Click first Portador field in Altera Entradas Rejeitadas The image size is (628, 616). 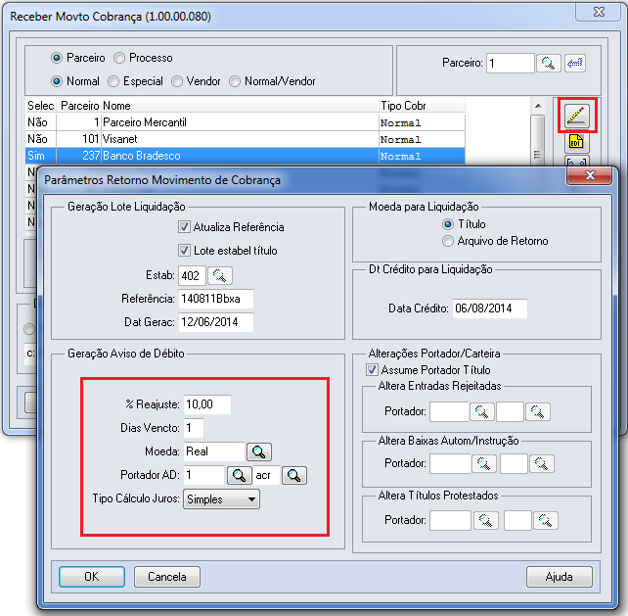pos(449,412)
